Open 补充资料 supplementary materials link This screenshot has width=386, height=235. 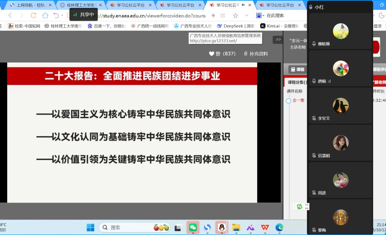[x=256, y=54]
